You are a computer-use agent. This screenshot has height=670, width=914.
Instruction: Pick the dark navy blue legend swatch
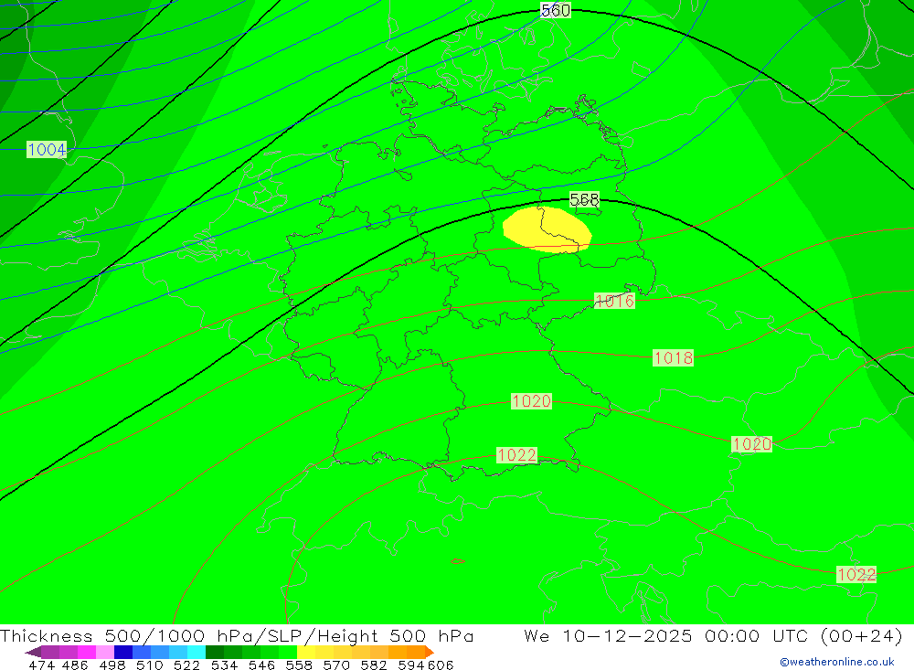(x=123, y=652)
